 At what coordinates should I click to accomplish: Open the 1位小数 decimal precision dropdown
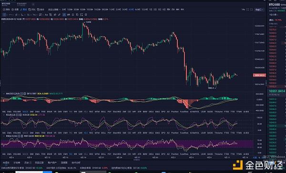click(x=273, y=15)
